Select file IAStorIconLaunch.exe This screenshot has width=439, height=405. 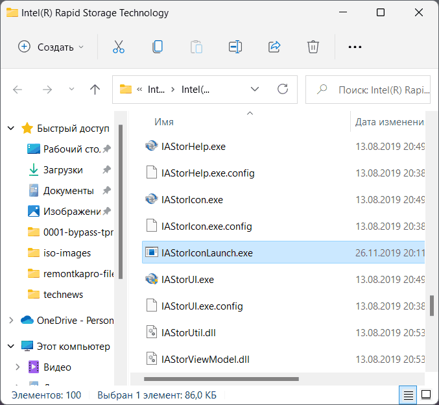(283, 252)
